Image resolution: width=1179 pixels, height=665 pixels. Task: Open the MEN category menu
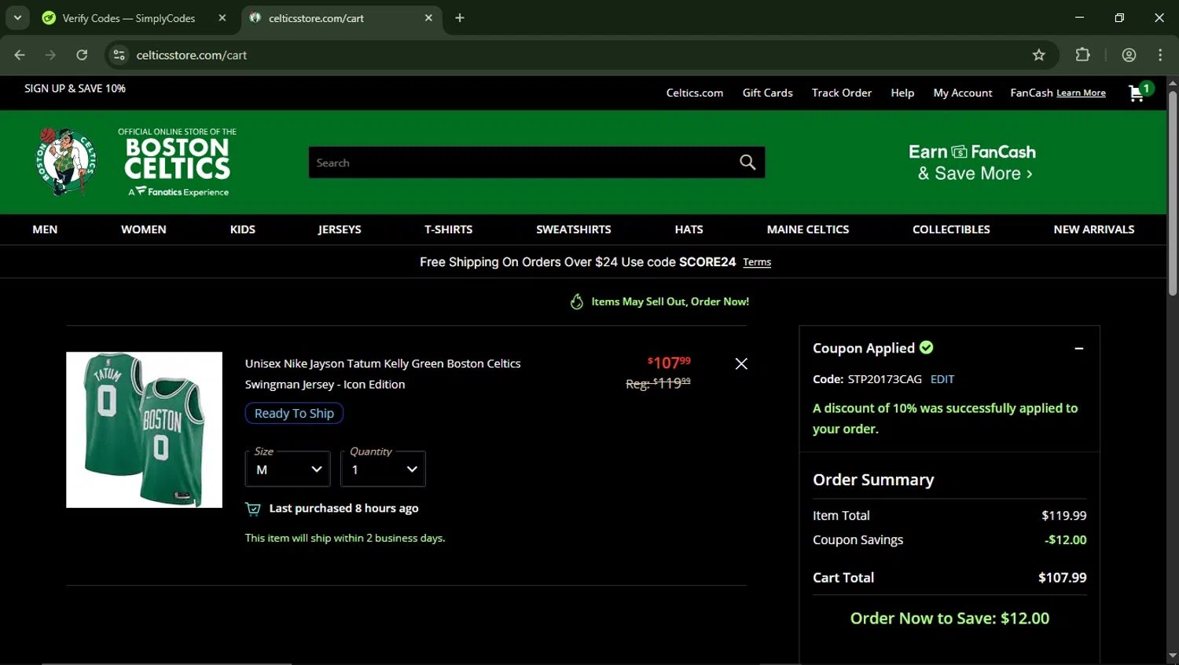coord(45,229)
